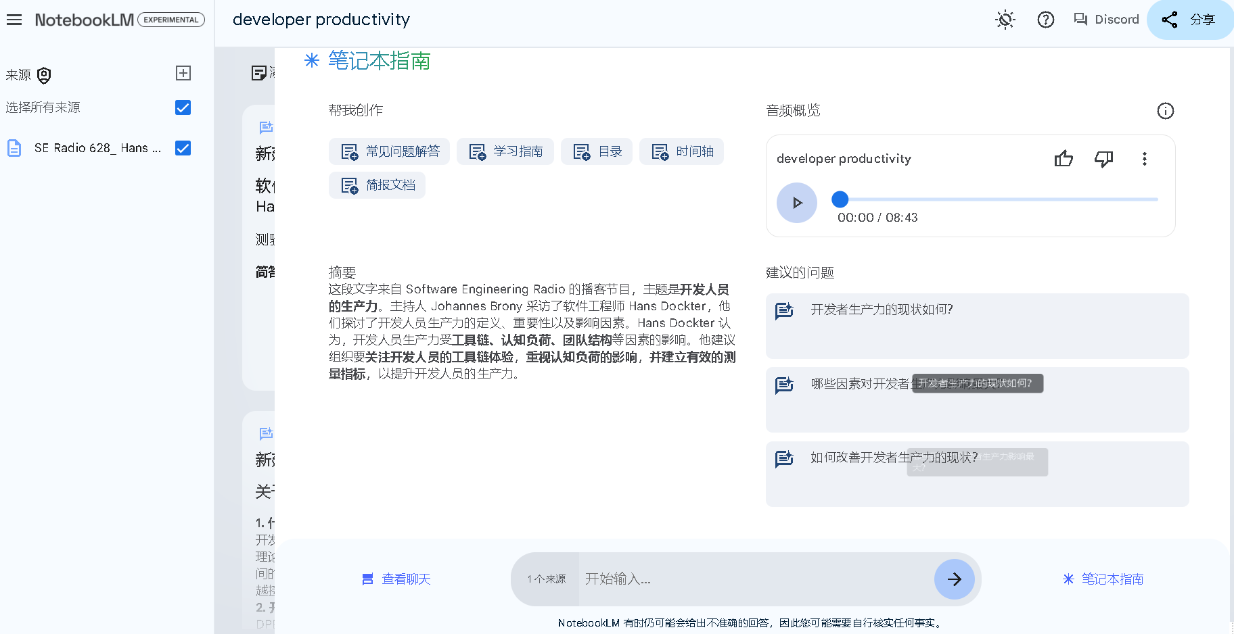The width and height of the screenshot is (1234, 634).
Task: Click the second saved note icon
Action: click(x=266, y=433)
